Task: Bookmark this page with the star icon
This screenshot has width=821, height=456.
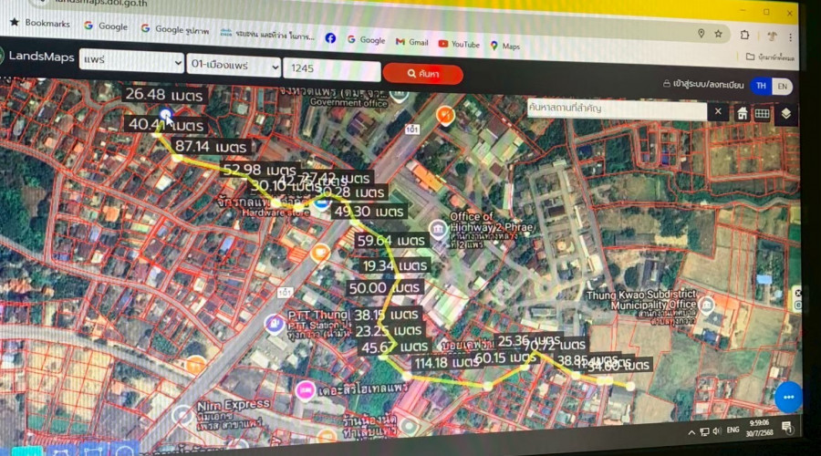Action: point(719,34)
